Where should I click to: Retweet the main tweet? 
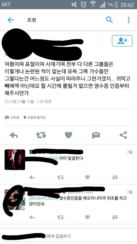point(41,135)
